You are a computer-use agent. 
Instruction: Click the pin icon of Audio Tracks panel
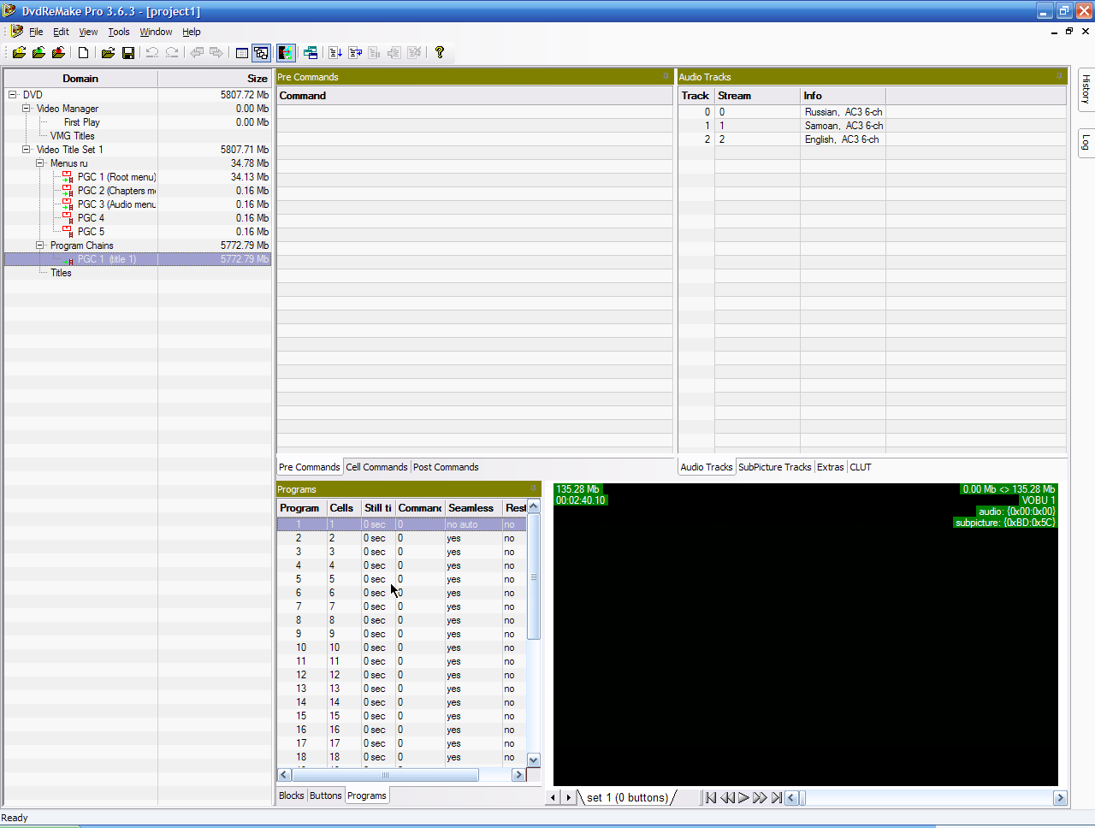[1059, 77]
